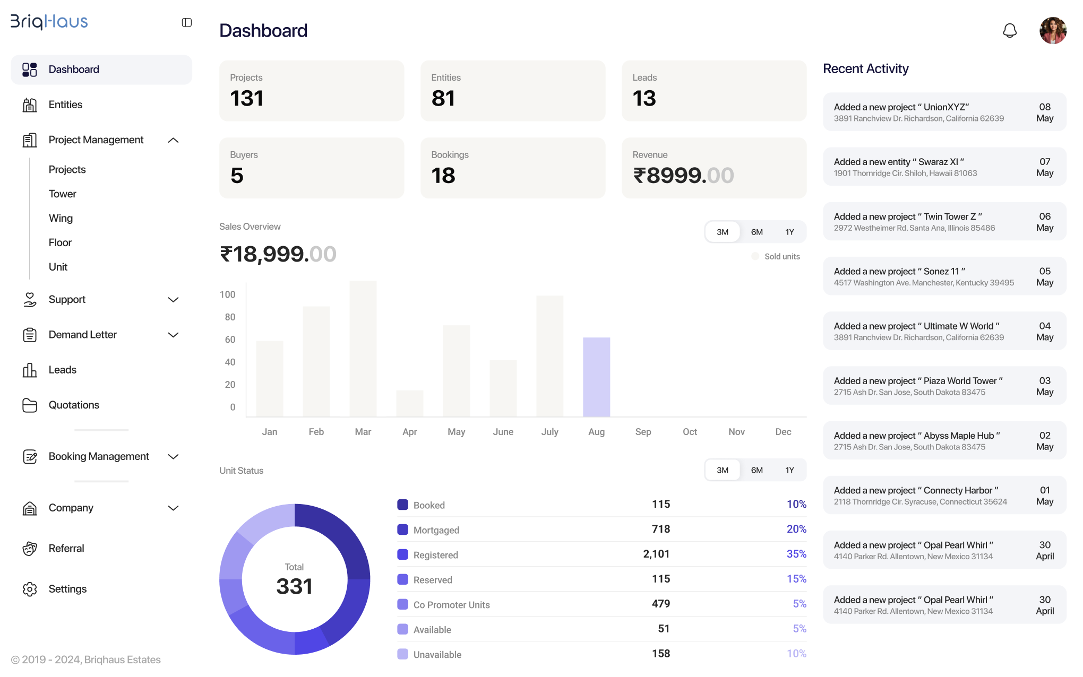Click the notification bell icon

tap(1009, 31)
